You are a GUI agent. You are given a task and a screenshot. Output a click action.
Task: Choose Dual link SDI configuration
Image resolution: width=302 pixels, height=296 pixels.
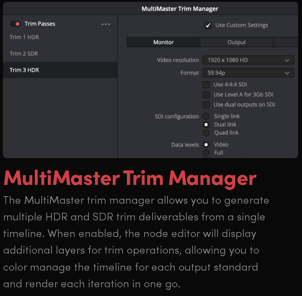(x=206, y=124)
